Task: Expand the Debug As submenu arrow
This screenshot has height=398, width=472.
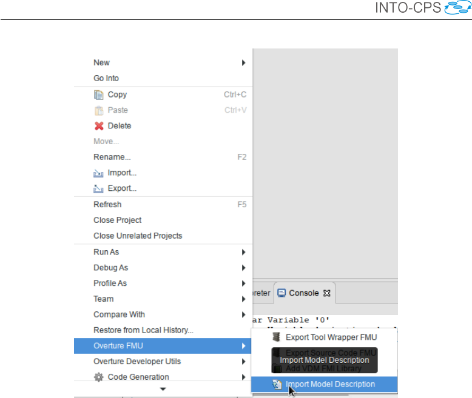Action: (x=243, y=268)
